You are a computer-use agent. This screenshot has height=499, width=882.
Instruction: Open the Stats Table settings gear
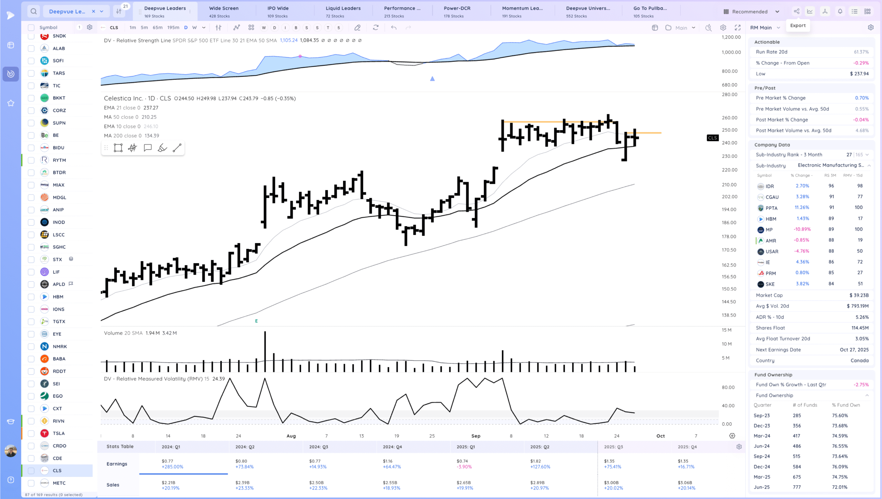click(739, 447)
